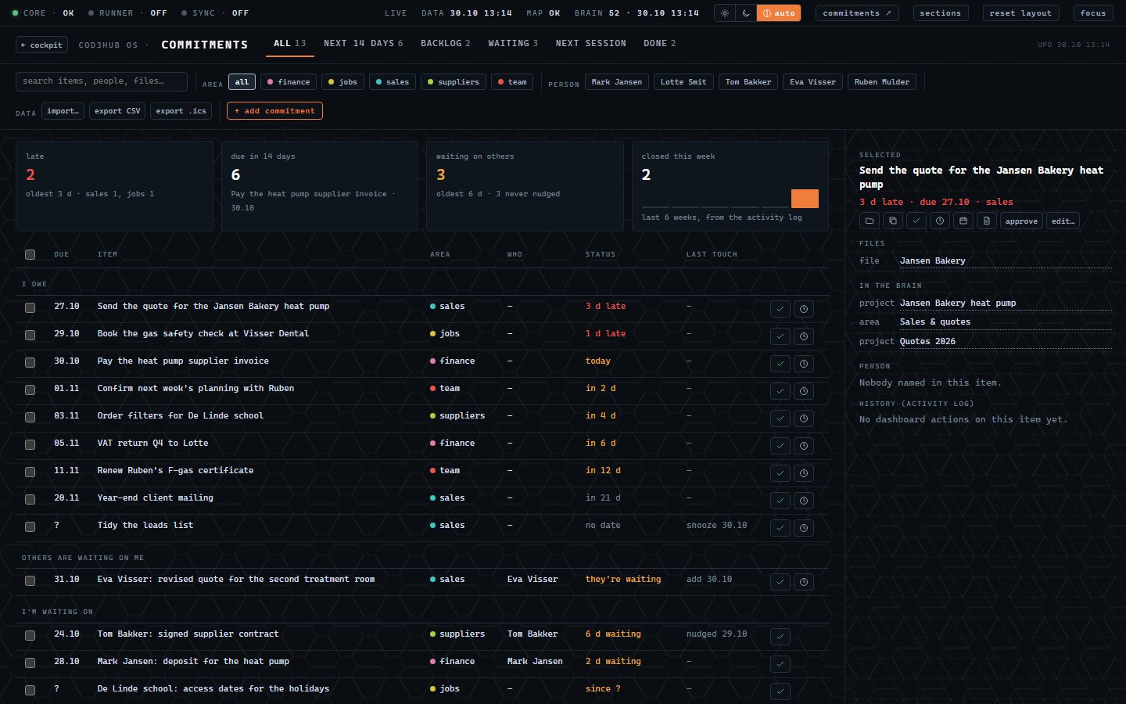Snooze the 'VAT return Q4 to Lotte' row
The height and width of the screenshot is (704, 1126).
click(804, 446)
